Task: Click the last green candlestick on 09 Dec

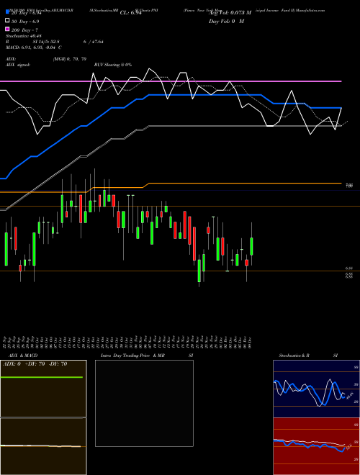Action: (251, 246)
